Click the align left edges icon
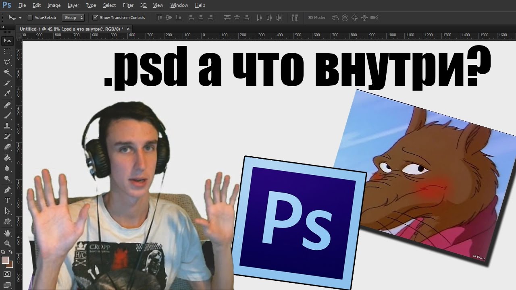This screenshot has height=290, width=516. pyautogui.click(x=191, y=18)
